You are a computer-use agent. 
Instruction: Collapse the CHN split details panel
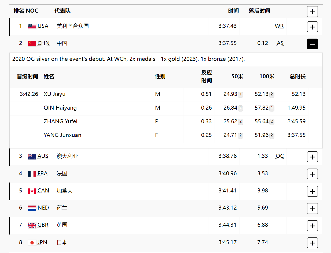tap(312, 44)
